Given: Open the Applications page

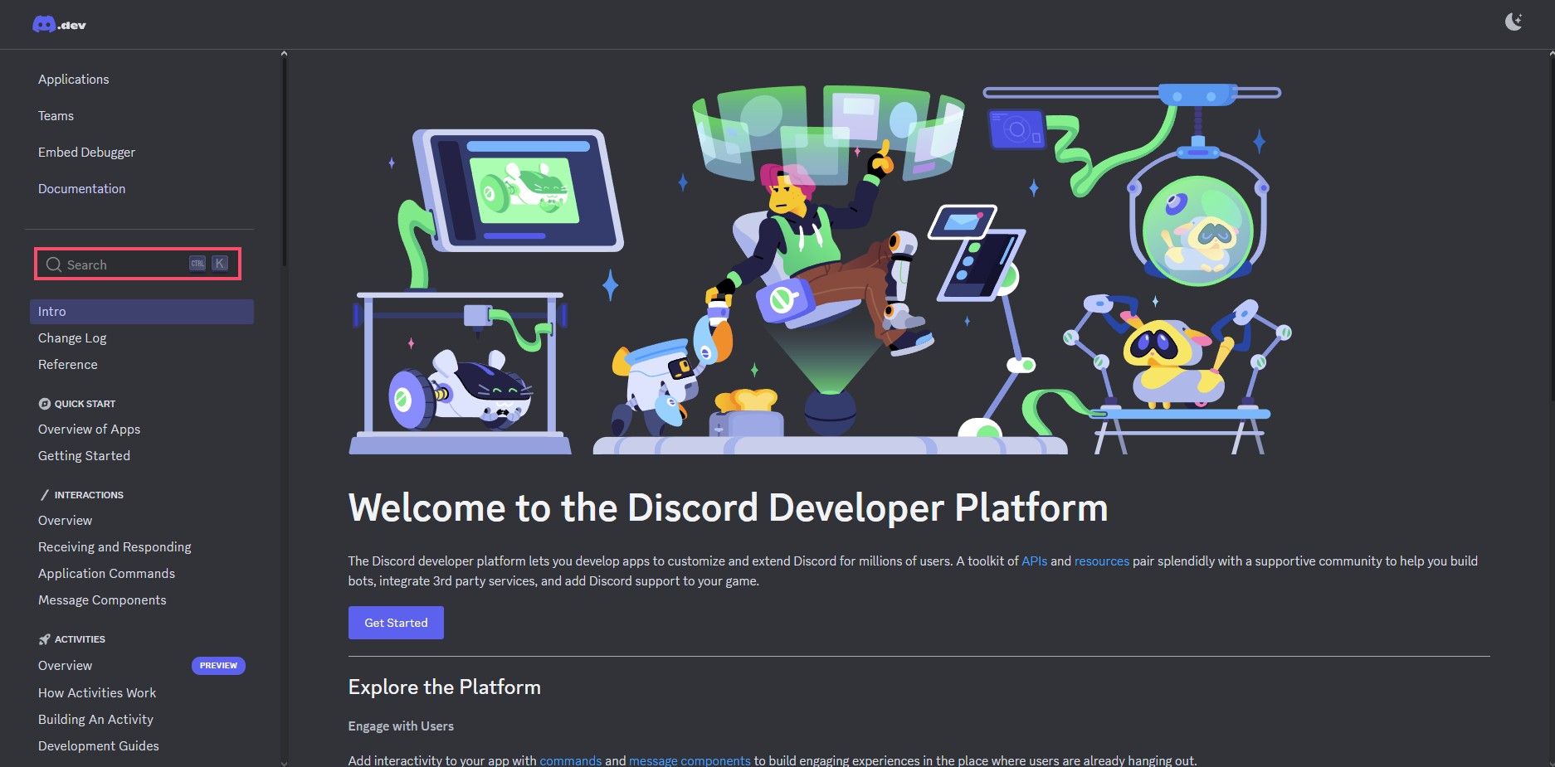Looking at the screenshot, I should pyautogui.click(x=74, y=80).
